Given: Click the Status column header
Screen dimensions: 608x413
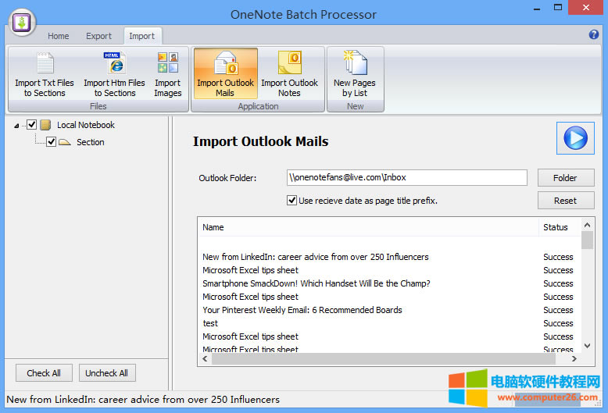Looking at the screenshot, I should [x=560, y=227].
